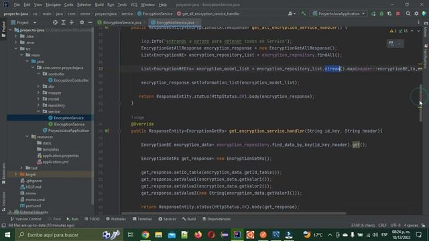Image resolution: width=429 pixels, height=241 pixels.
Task: Open the Terminal tool window
Action: click(142, 219)
